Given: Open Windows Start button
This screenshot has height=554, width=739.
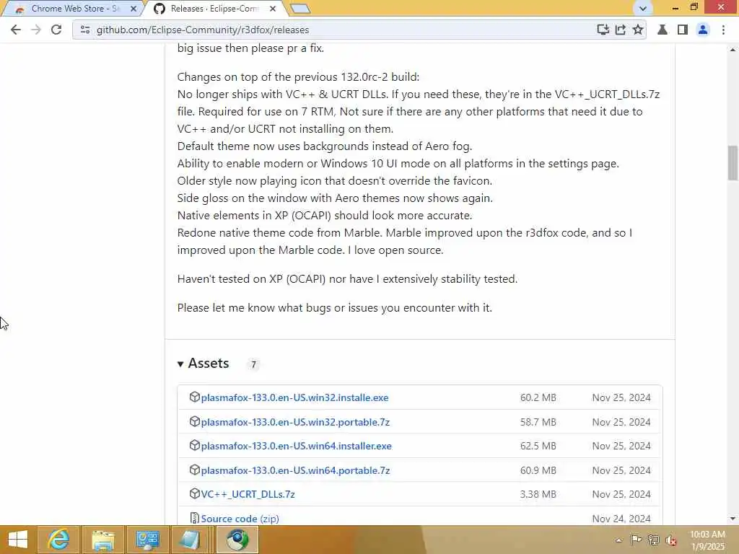Looking at the screenshot, I should click(x=18, y=540).
